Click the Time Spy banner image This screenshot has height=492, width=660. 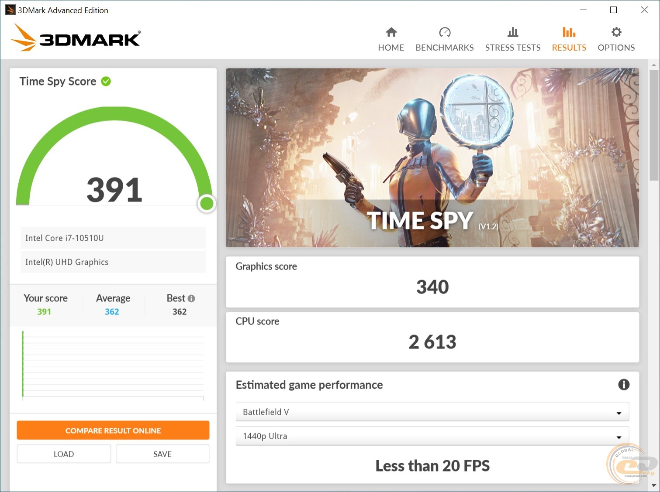click(432, 157)
